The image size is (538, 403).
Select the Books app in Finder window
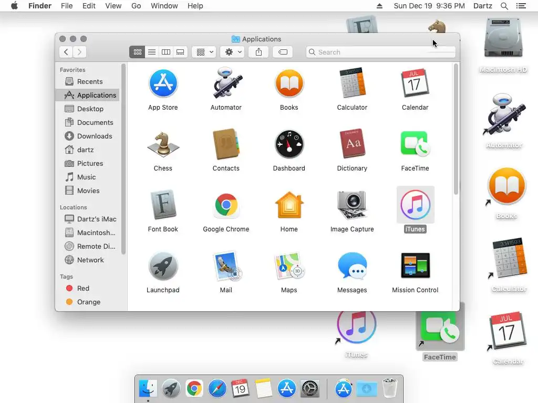click(x=289, y=83)
